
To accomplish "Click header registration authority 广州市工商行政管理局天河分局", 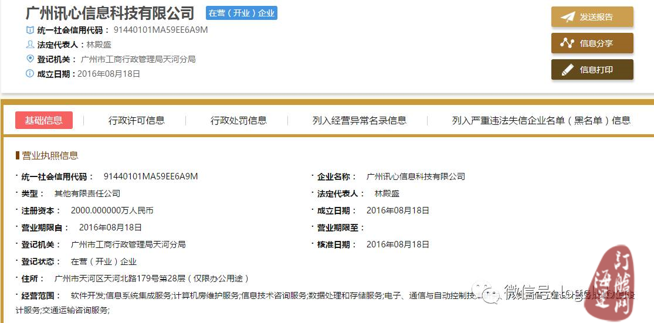I will coord(138,59).
